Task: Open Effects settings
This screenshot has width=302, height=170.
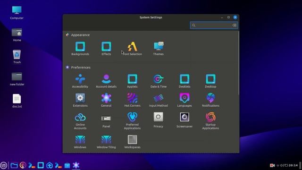Action: tap(106, 49)
